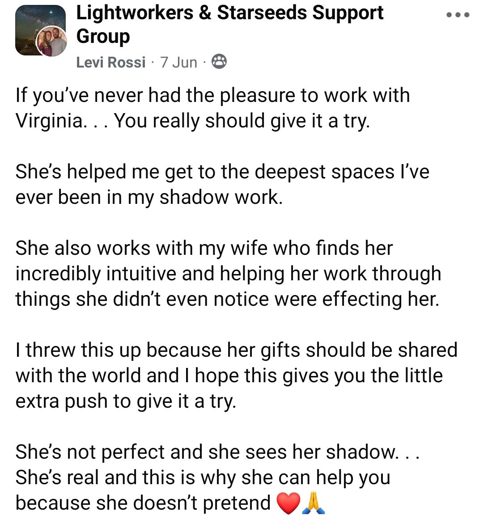Image resolution: width=483 pixels, height=532 pixels.
Task: Click the line starting "She also works with"
Action: pos(204,249)
